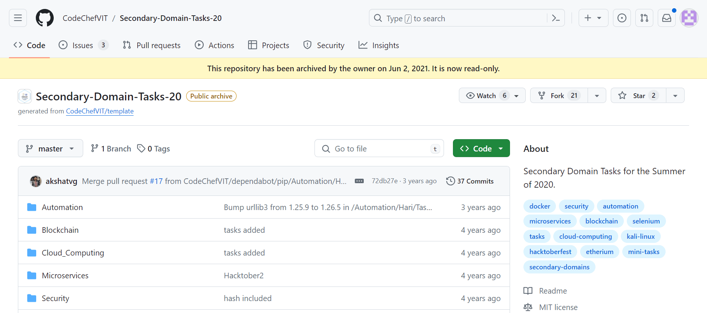Expand the star lists dropdown arrow
Image resolution: width=707 pixels, height=313 pixels.
[x=675, y=96]
